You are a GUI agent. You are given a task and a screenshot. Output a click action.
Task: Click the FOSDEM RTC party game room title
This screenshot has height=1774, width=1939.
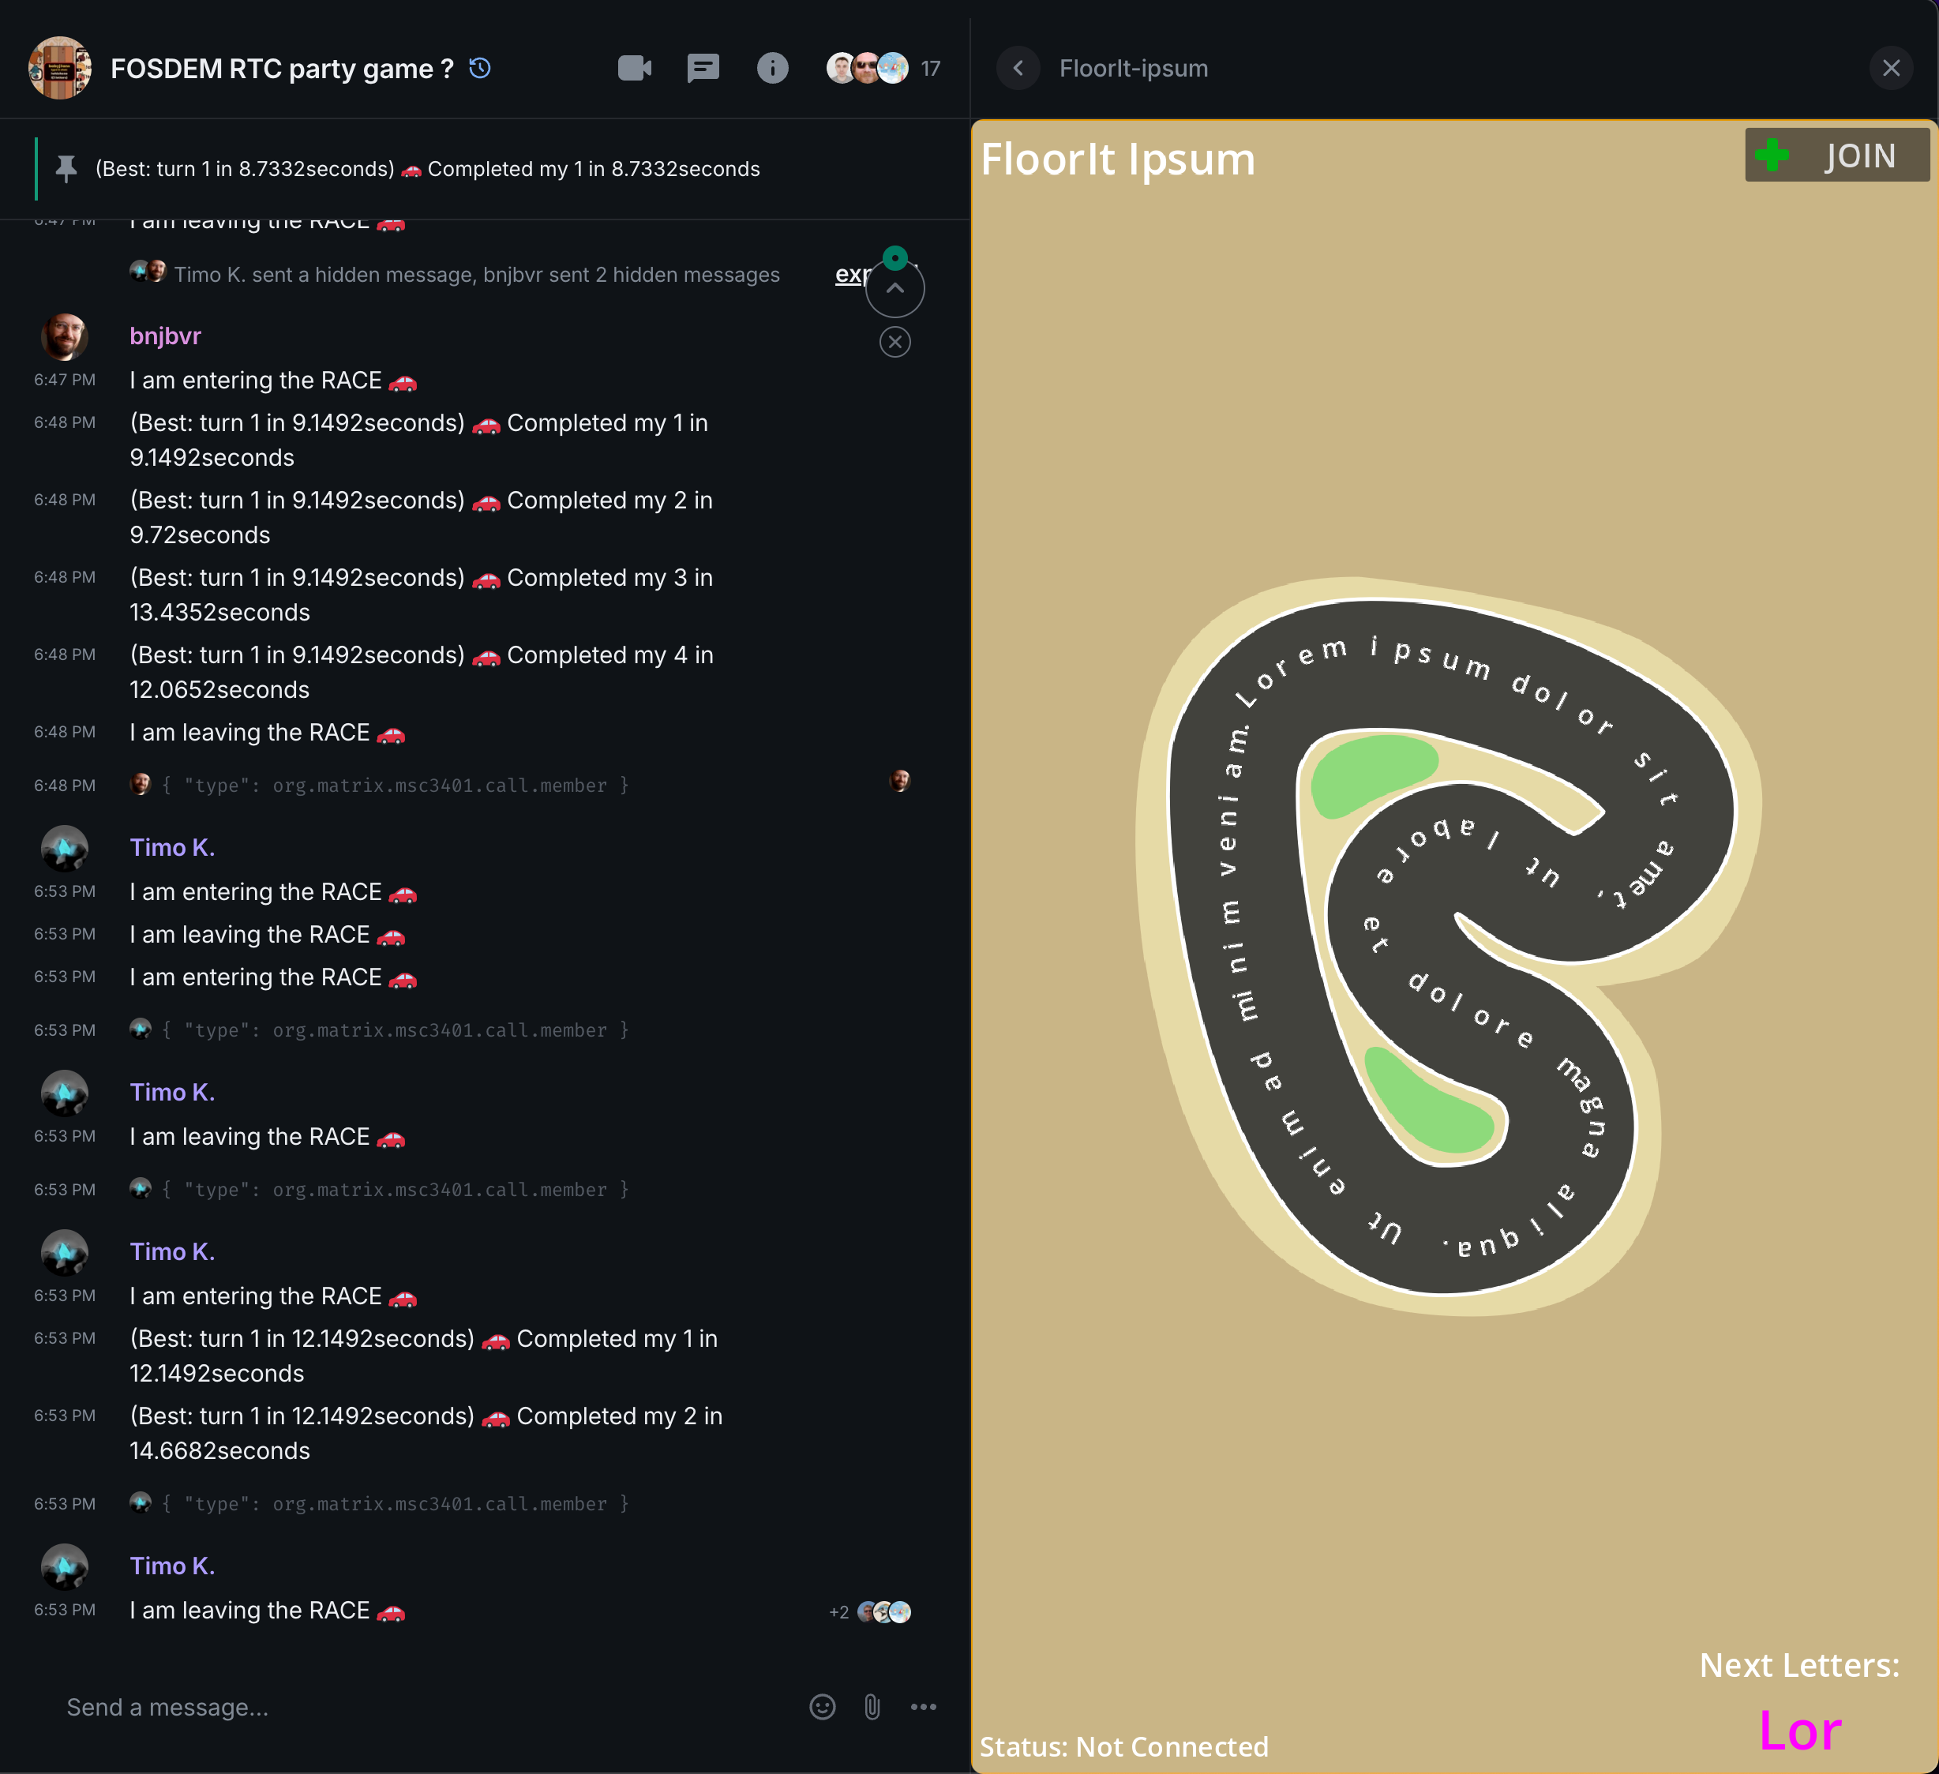click(x=280, y=69)
